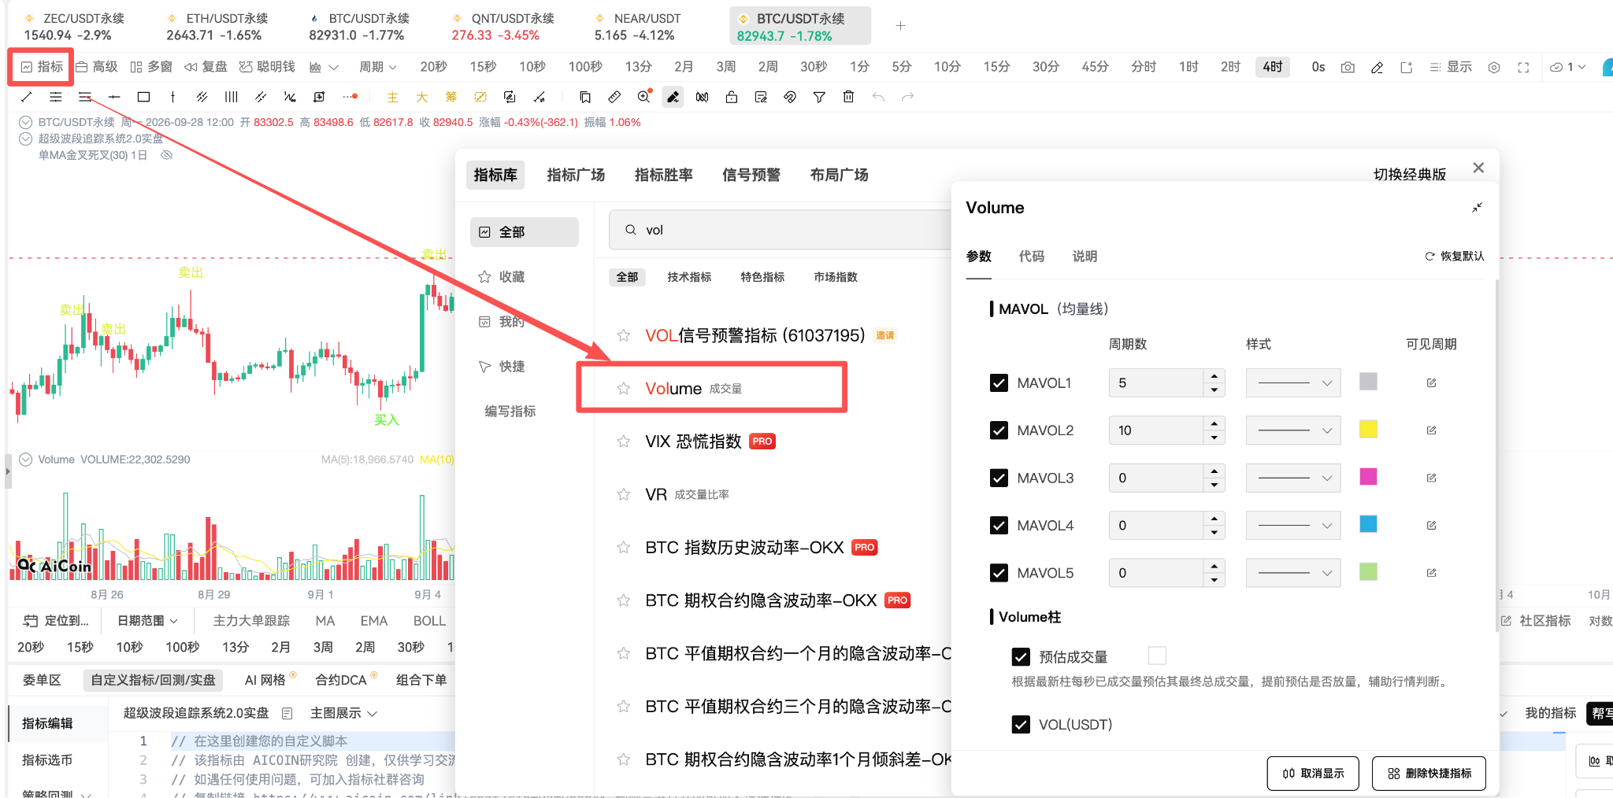Click the camera screenshot icon in toolbar
The width and height of the screenshot is (1613, 798).
click(x=1348, y=68)
